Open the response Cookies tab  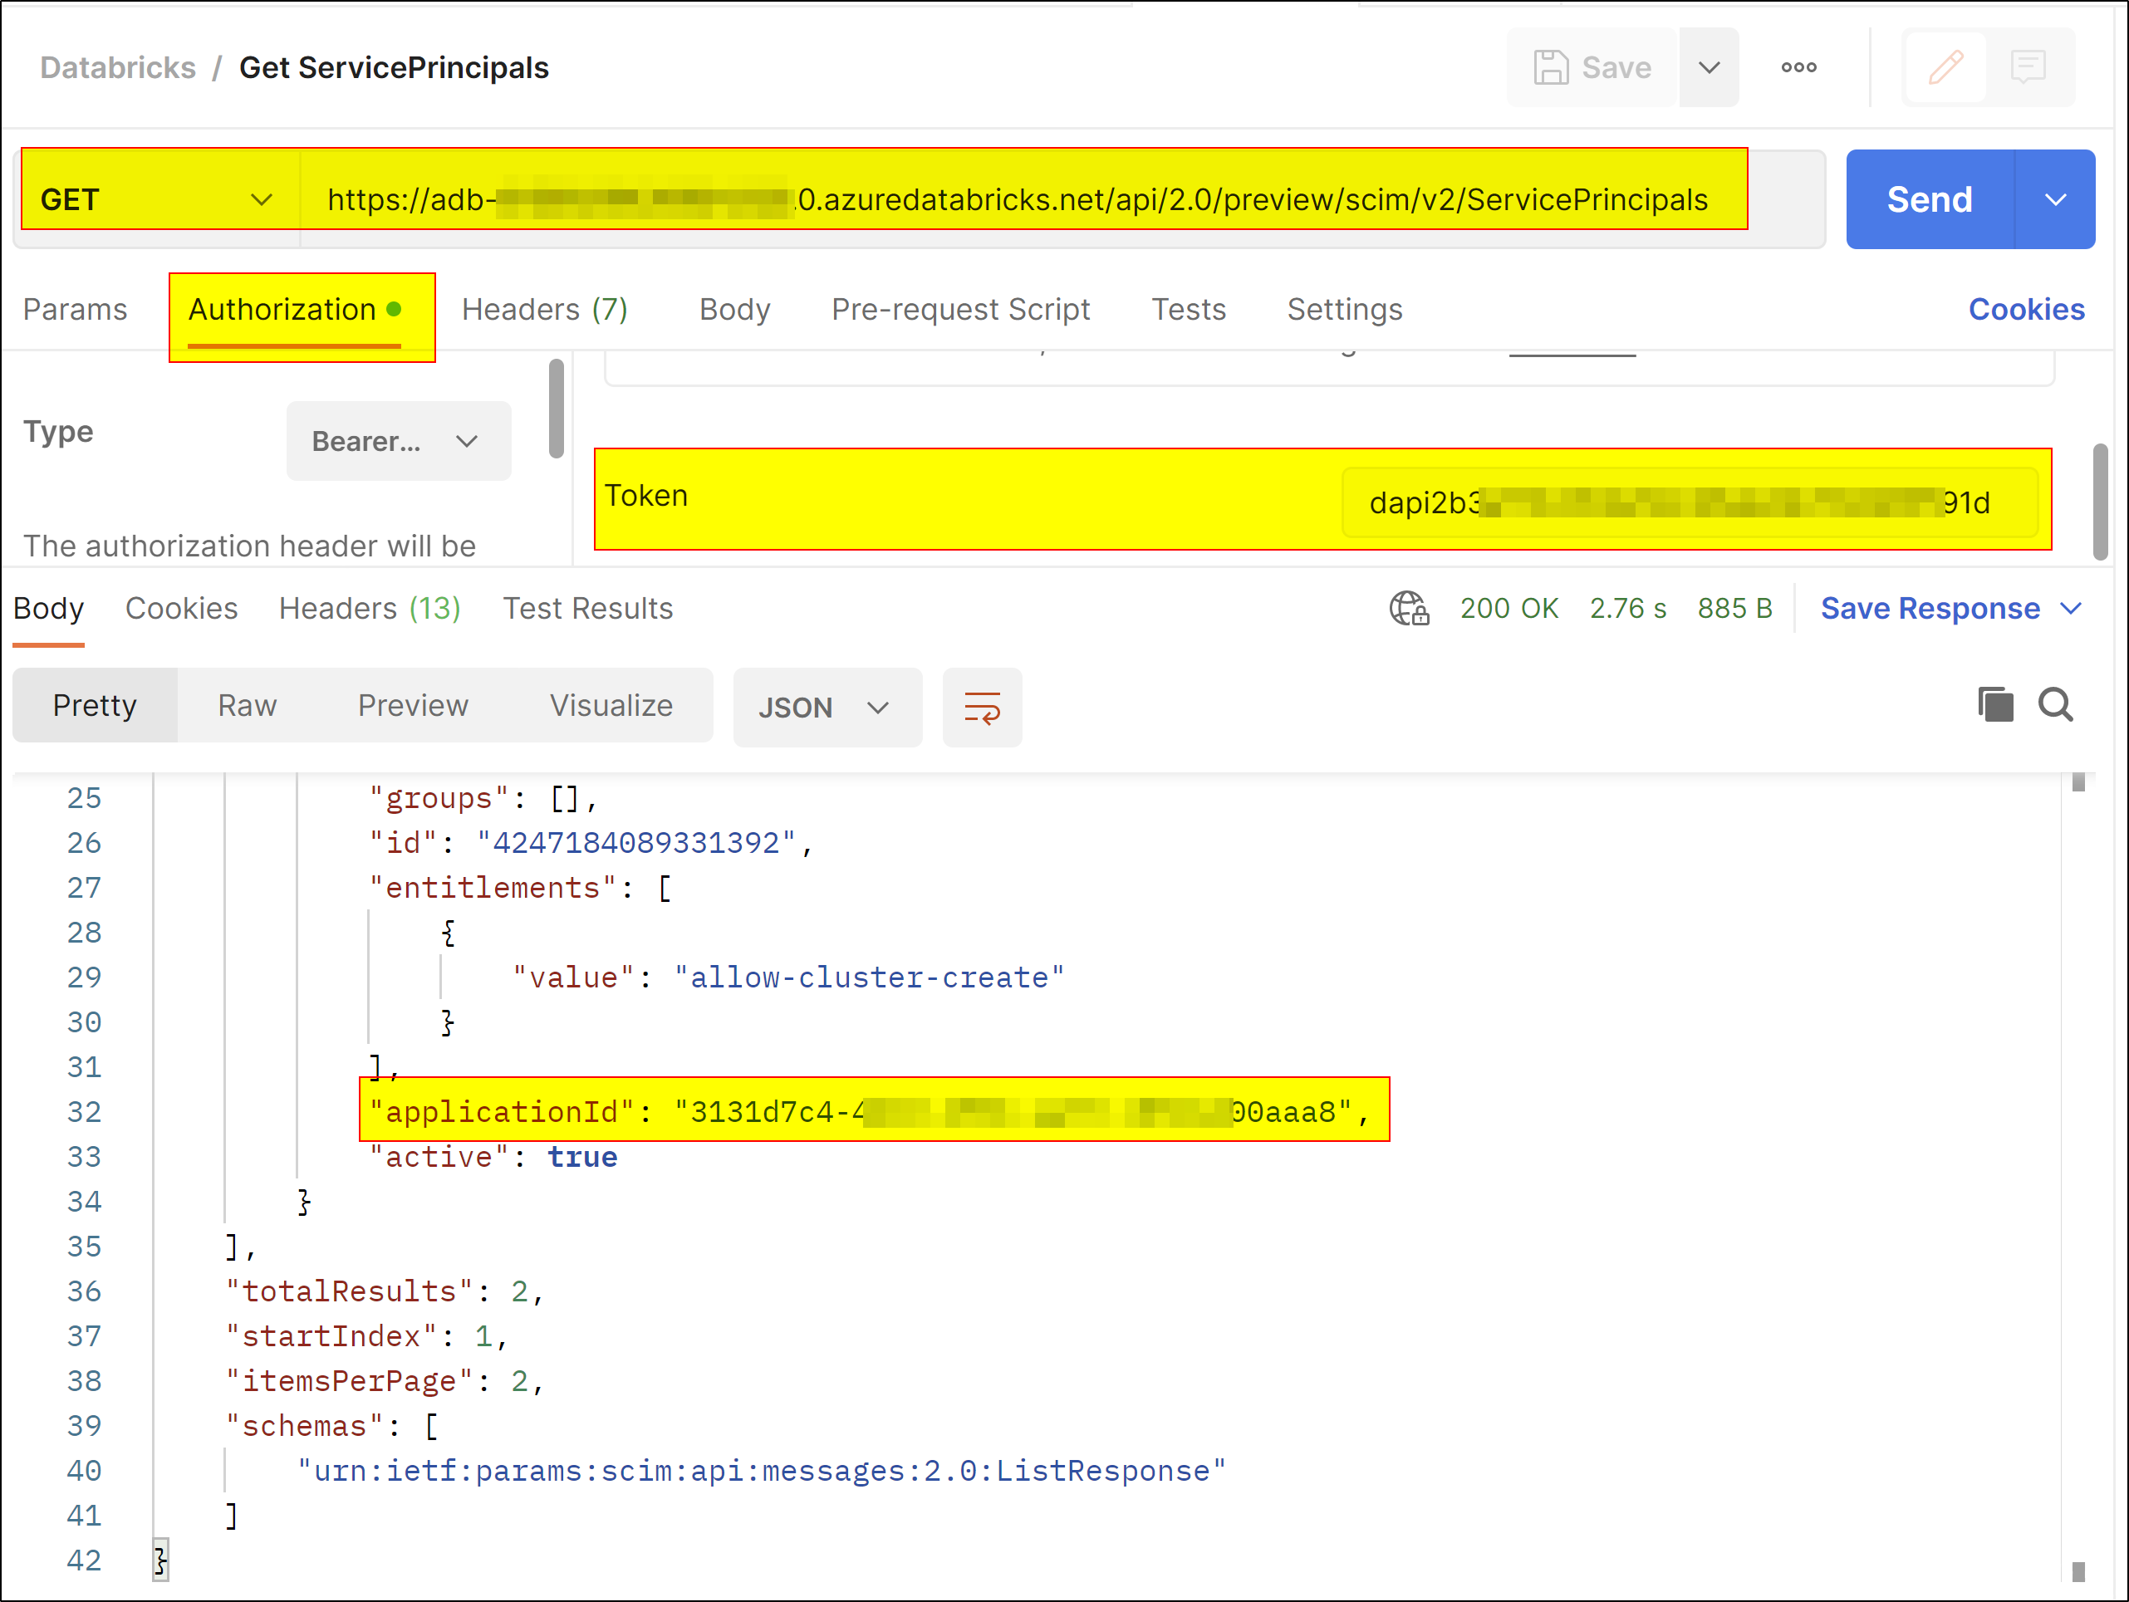[181, 609]
